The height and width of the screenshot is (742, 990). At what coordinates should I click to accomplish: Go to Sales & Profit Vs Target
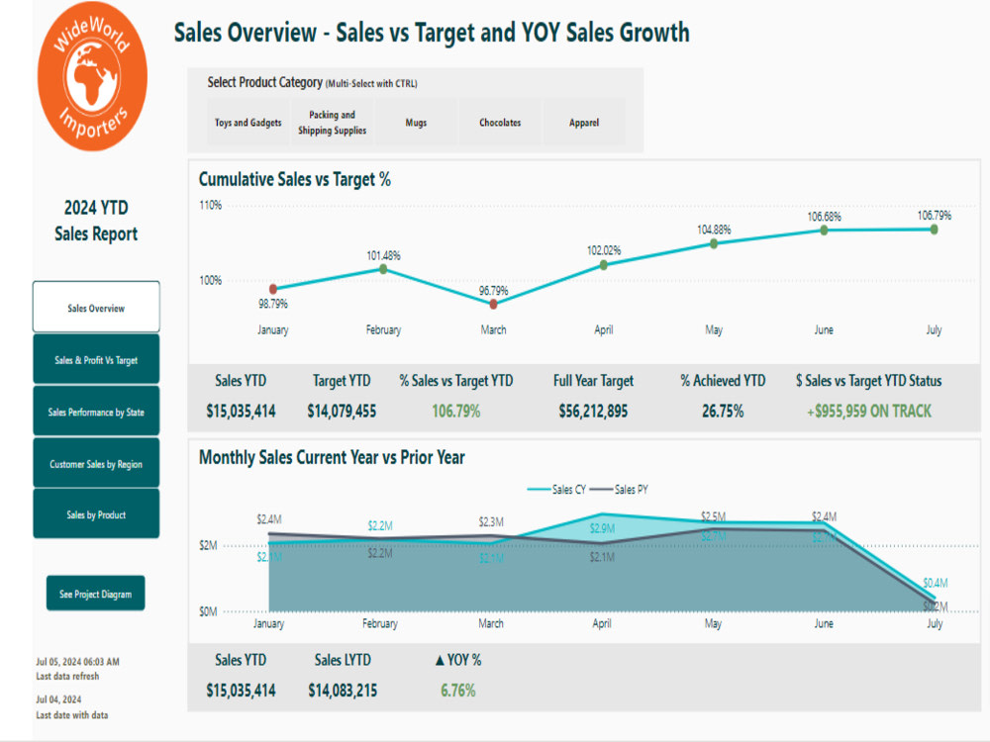click(96, 360)
